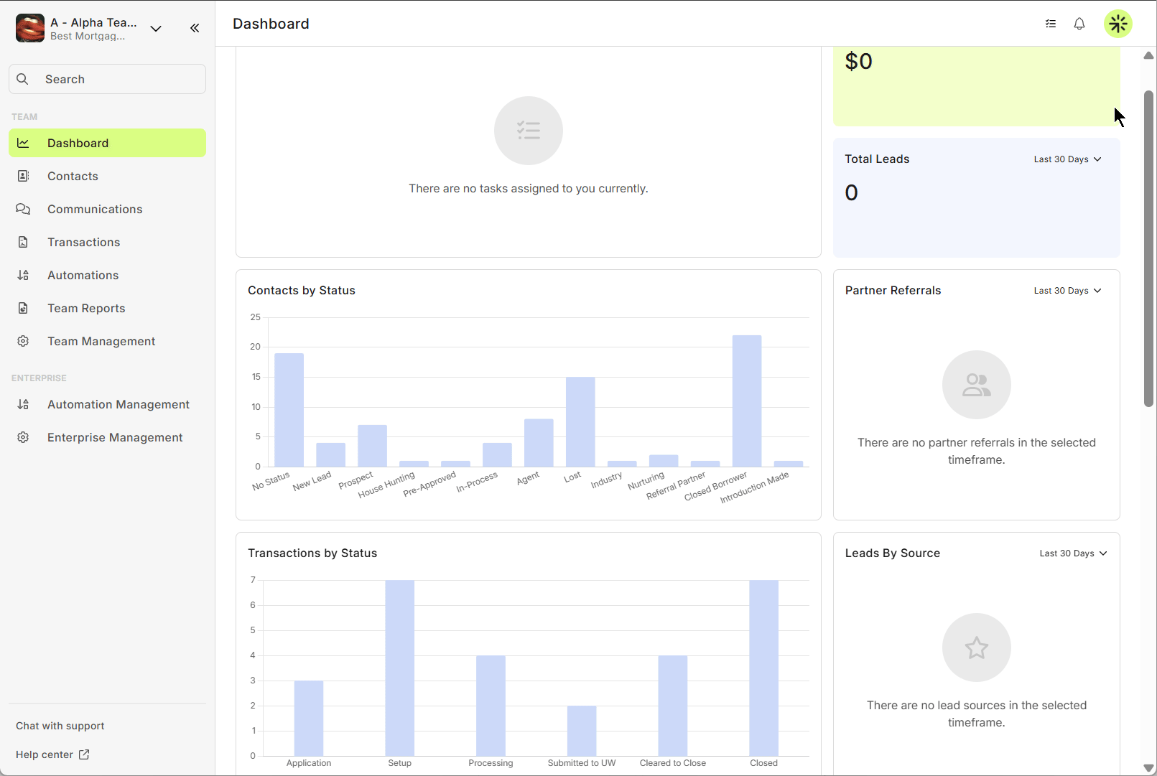The width and height of the screenshot is (1157, 776).
Task: Open Partner Referrals timeframe dropdown
Action: [1067, 291]
